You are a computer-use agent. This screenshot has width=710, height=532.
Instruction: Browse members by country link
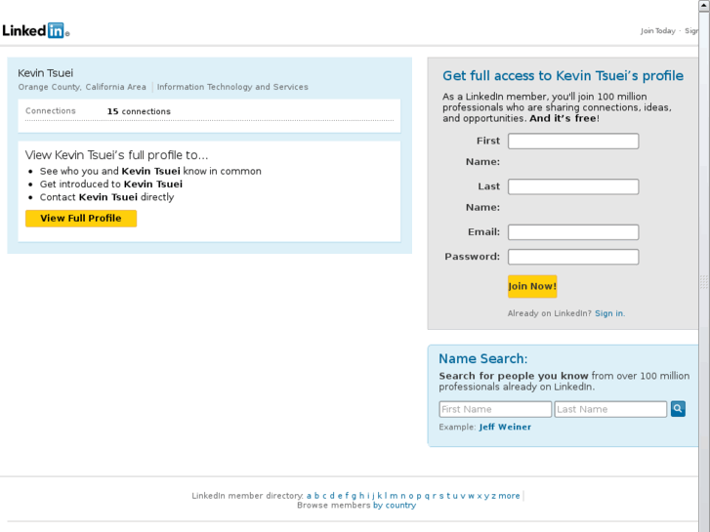click(395, 506)
